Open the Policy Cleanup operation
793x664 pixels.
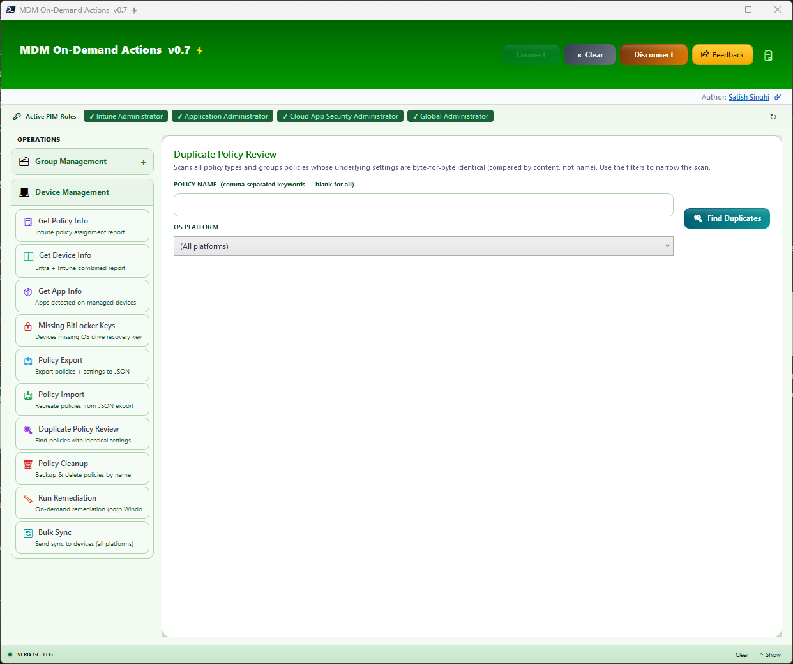82,469
